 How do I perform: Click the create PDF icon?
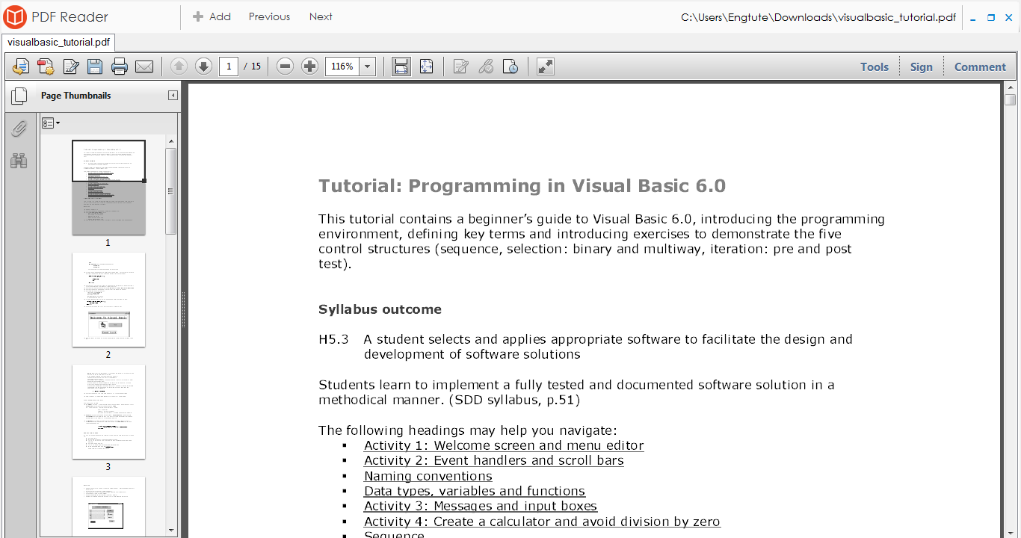coord(46,67)
